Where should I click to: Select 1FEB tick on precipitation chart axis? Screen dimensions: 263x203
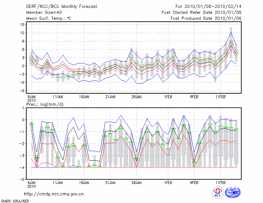tap(168, 182)
